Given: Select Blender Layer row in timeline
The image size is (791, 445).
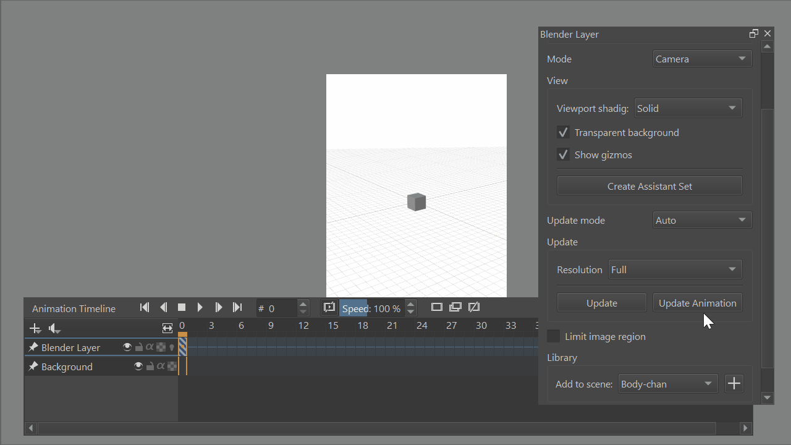Looking at the screenshot, I should pyautogui.click(x=101, y=347).
